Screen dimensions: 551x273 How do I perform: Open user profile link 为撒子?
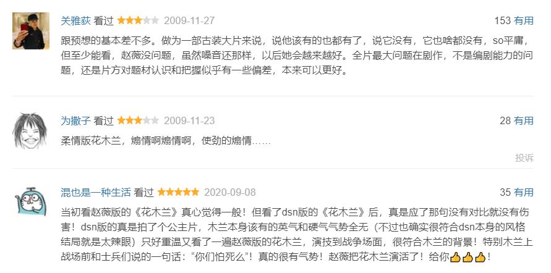75,120
